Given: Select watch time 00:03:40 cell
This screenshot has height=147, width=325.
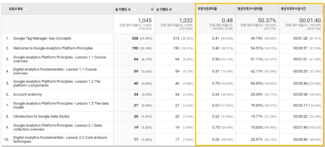Looking at the screenshot, I should (x=300, y=83).
